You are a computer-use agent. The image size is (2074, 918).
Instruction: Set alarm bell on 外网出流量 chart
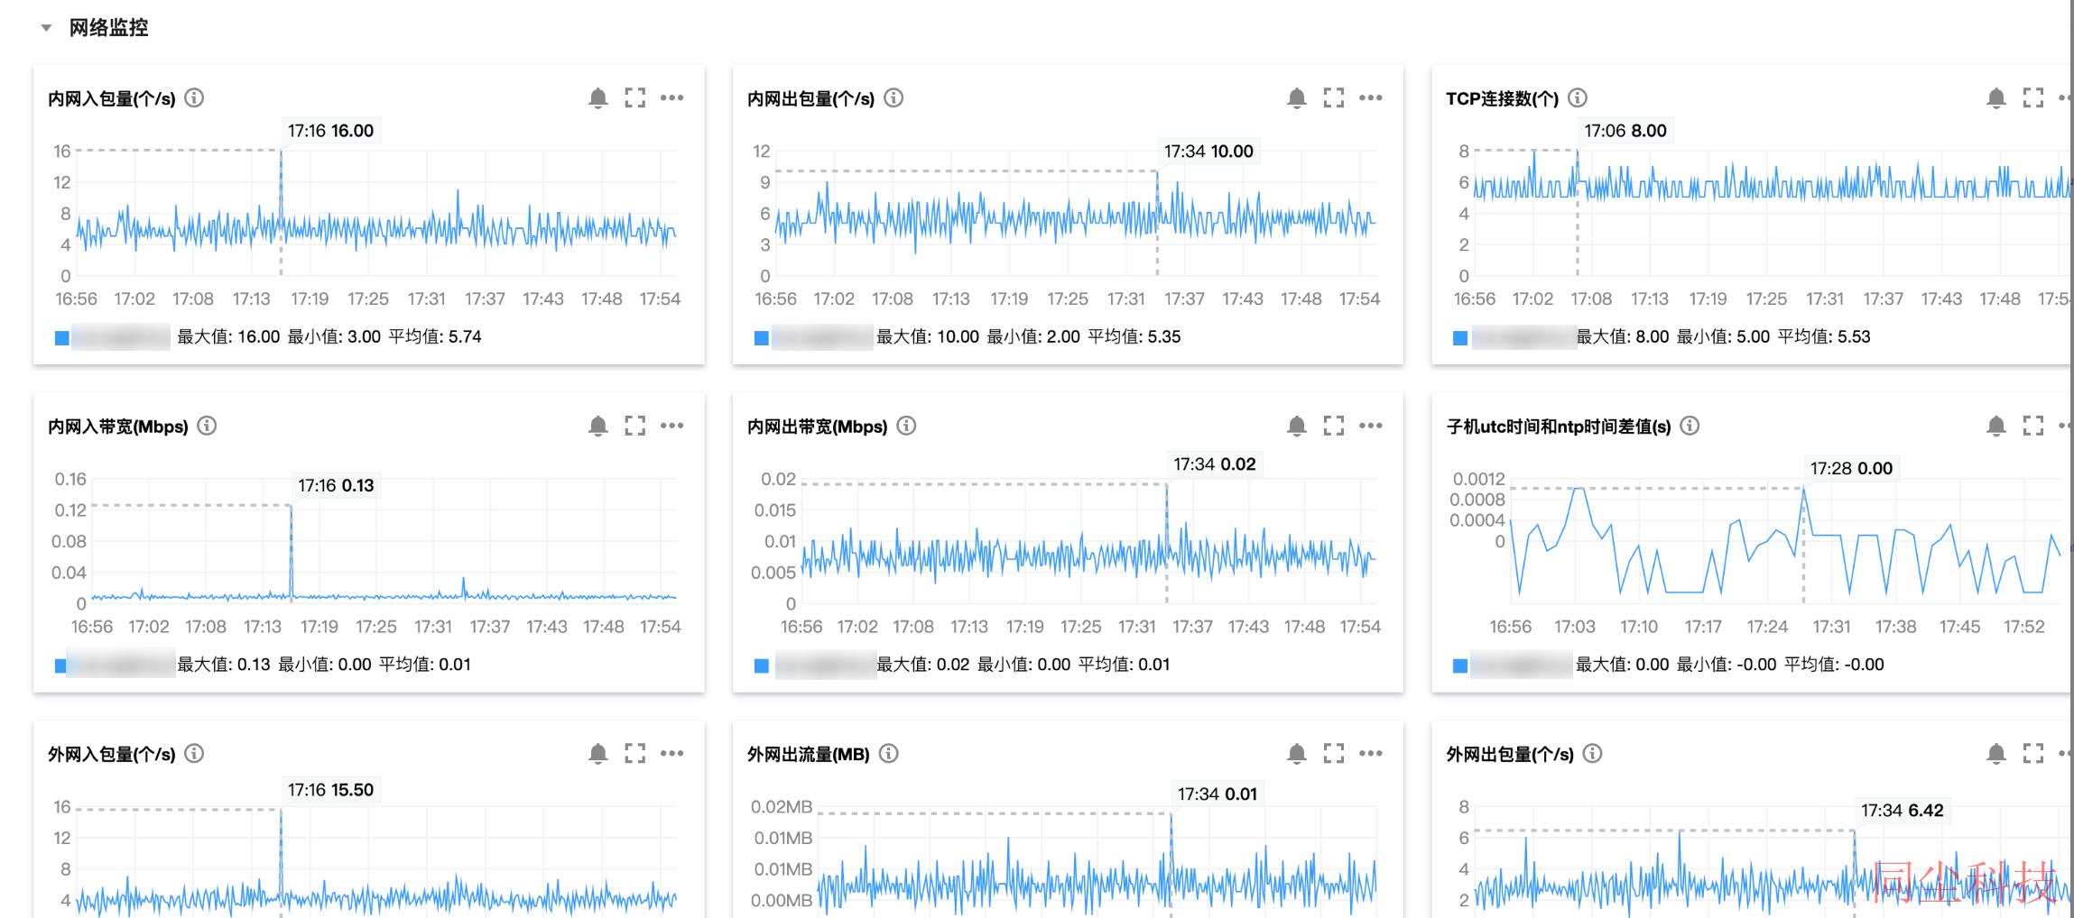1297,753
